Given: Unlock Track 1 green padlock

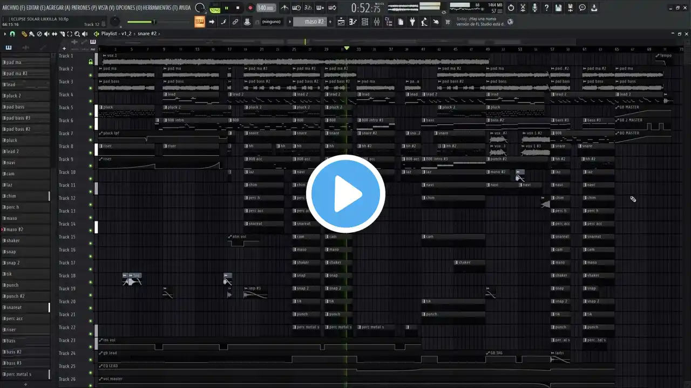Looking at the screenshot, I should [91, 62].
